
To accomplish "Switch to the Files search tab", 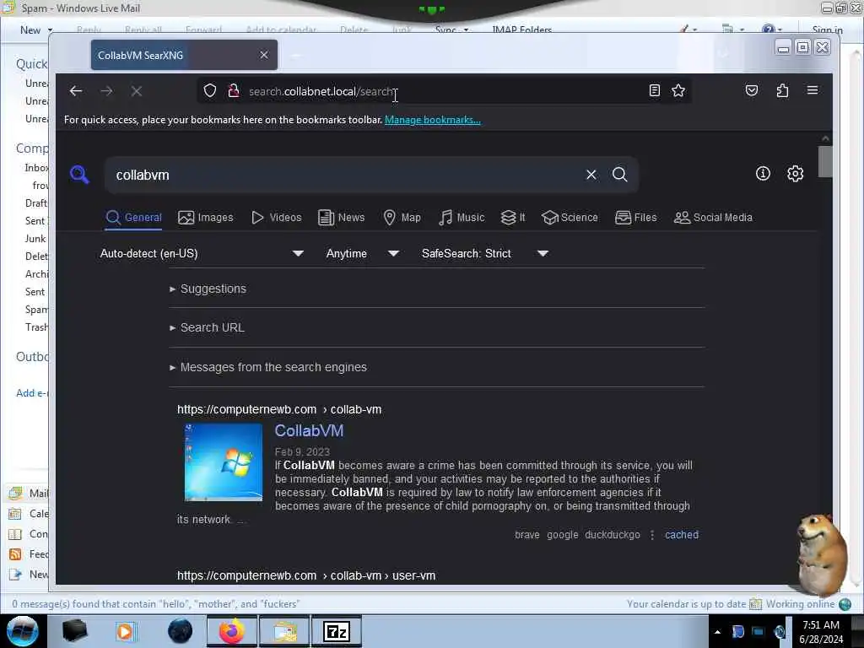I will click(x=636, y=218).
